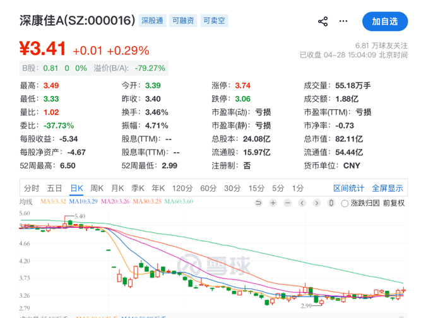421x318 pixels.
Task: Click the 加自选 button
Action: (384, 21)
